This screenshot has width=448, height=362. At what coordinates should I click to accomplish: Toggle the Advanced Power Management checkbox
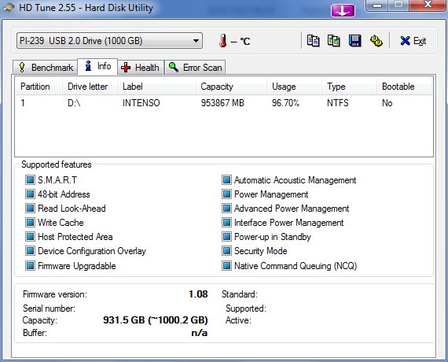click(x=226, y=208)
